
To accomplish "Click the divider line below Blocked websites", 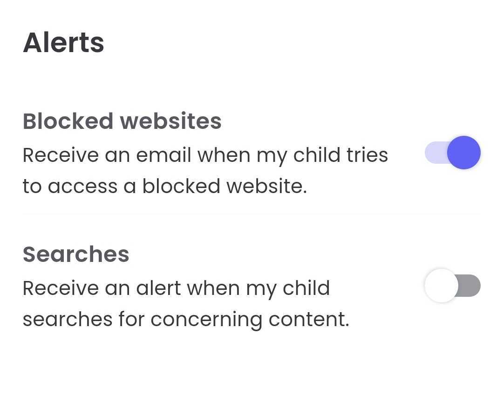I will pyautogui.click(x=251, y=214).
